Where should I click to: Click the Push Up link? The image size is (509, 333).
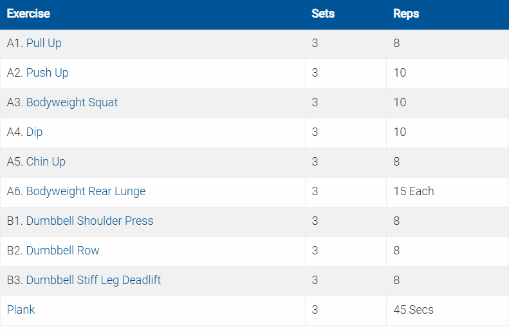coord(47,73)
